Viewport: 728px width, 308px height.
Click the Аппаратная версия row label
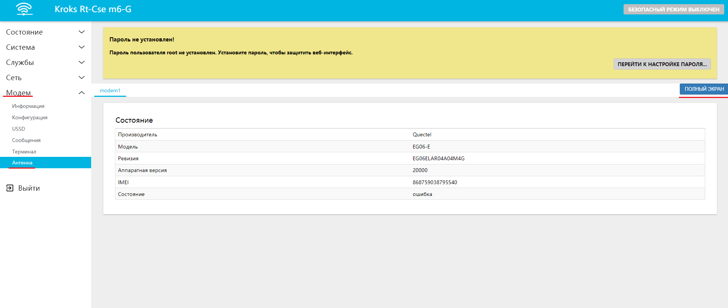142,170
